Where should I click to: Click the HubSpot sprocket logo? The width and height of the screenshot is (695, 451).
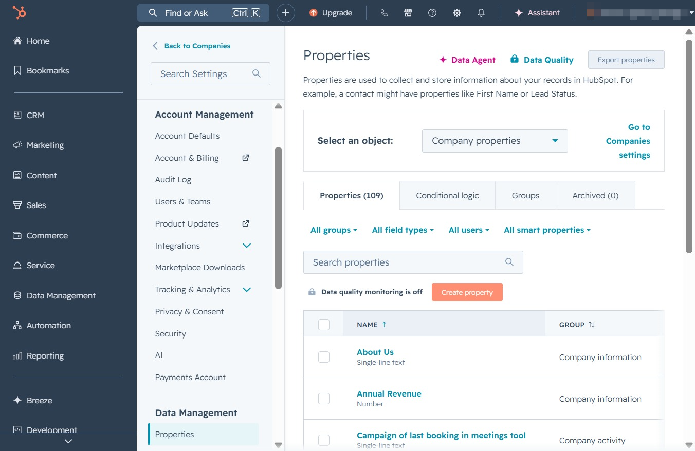tap(20, 12)
